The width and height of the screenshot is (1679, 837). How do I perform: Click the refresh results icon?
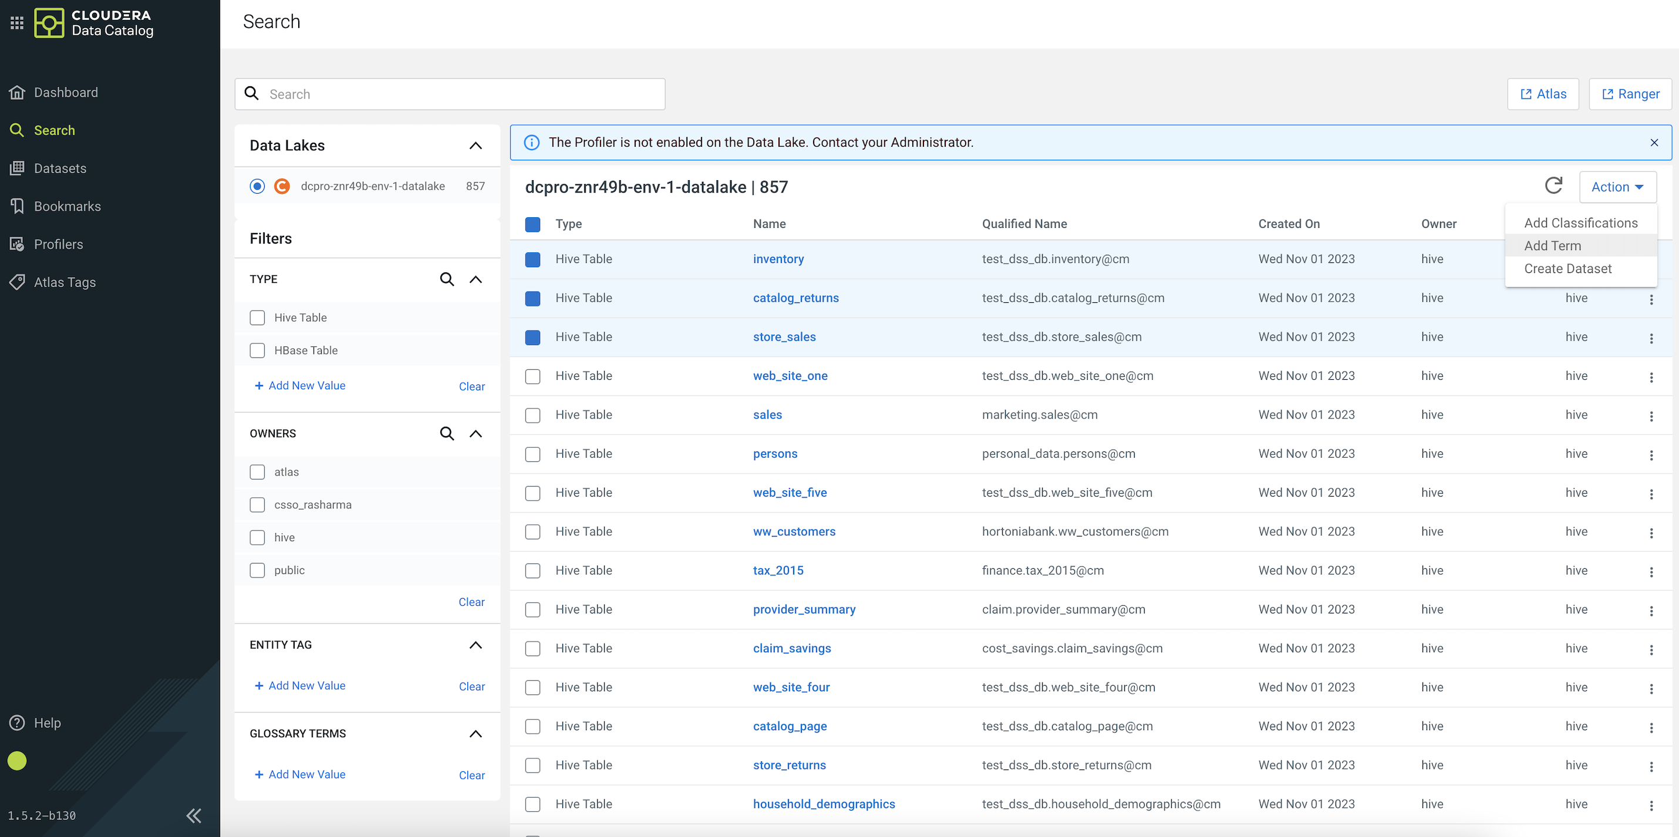coord(1553,186)
